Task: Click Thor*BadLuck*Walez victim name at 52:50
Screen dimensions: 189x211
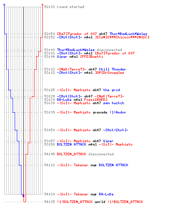Action: pyautogui.click(x=128, y=34)
